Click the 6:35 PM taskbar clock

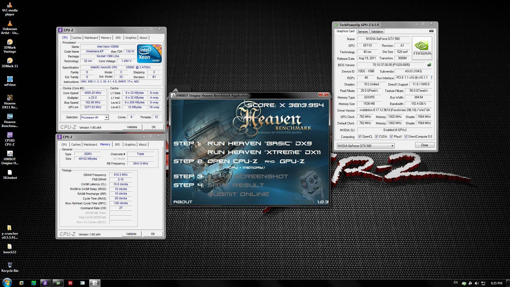pos(496,283)
